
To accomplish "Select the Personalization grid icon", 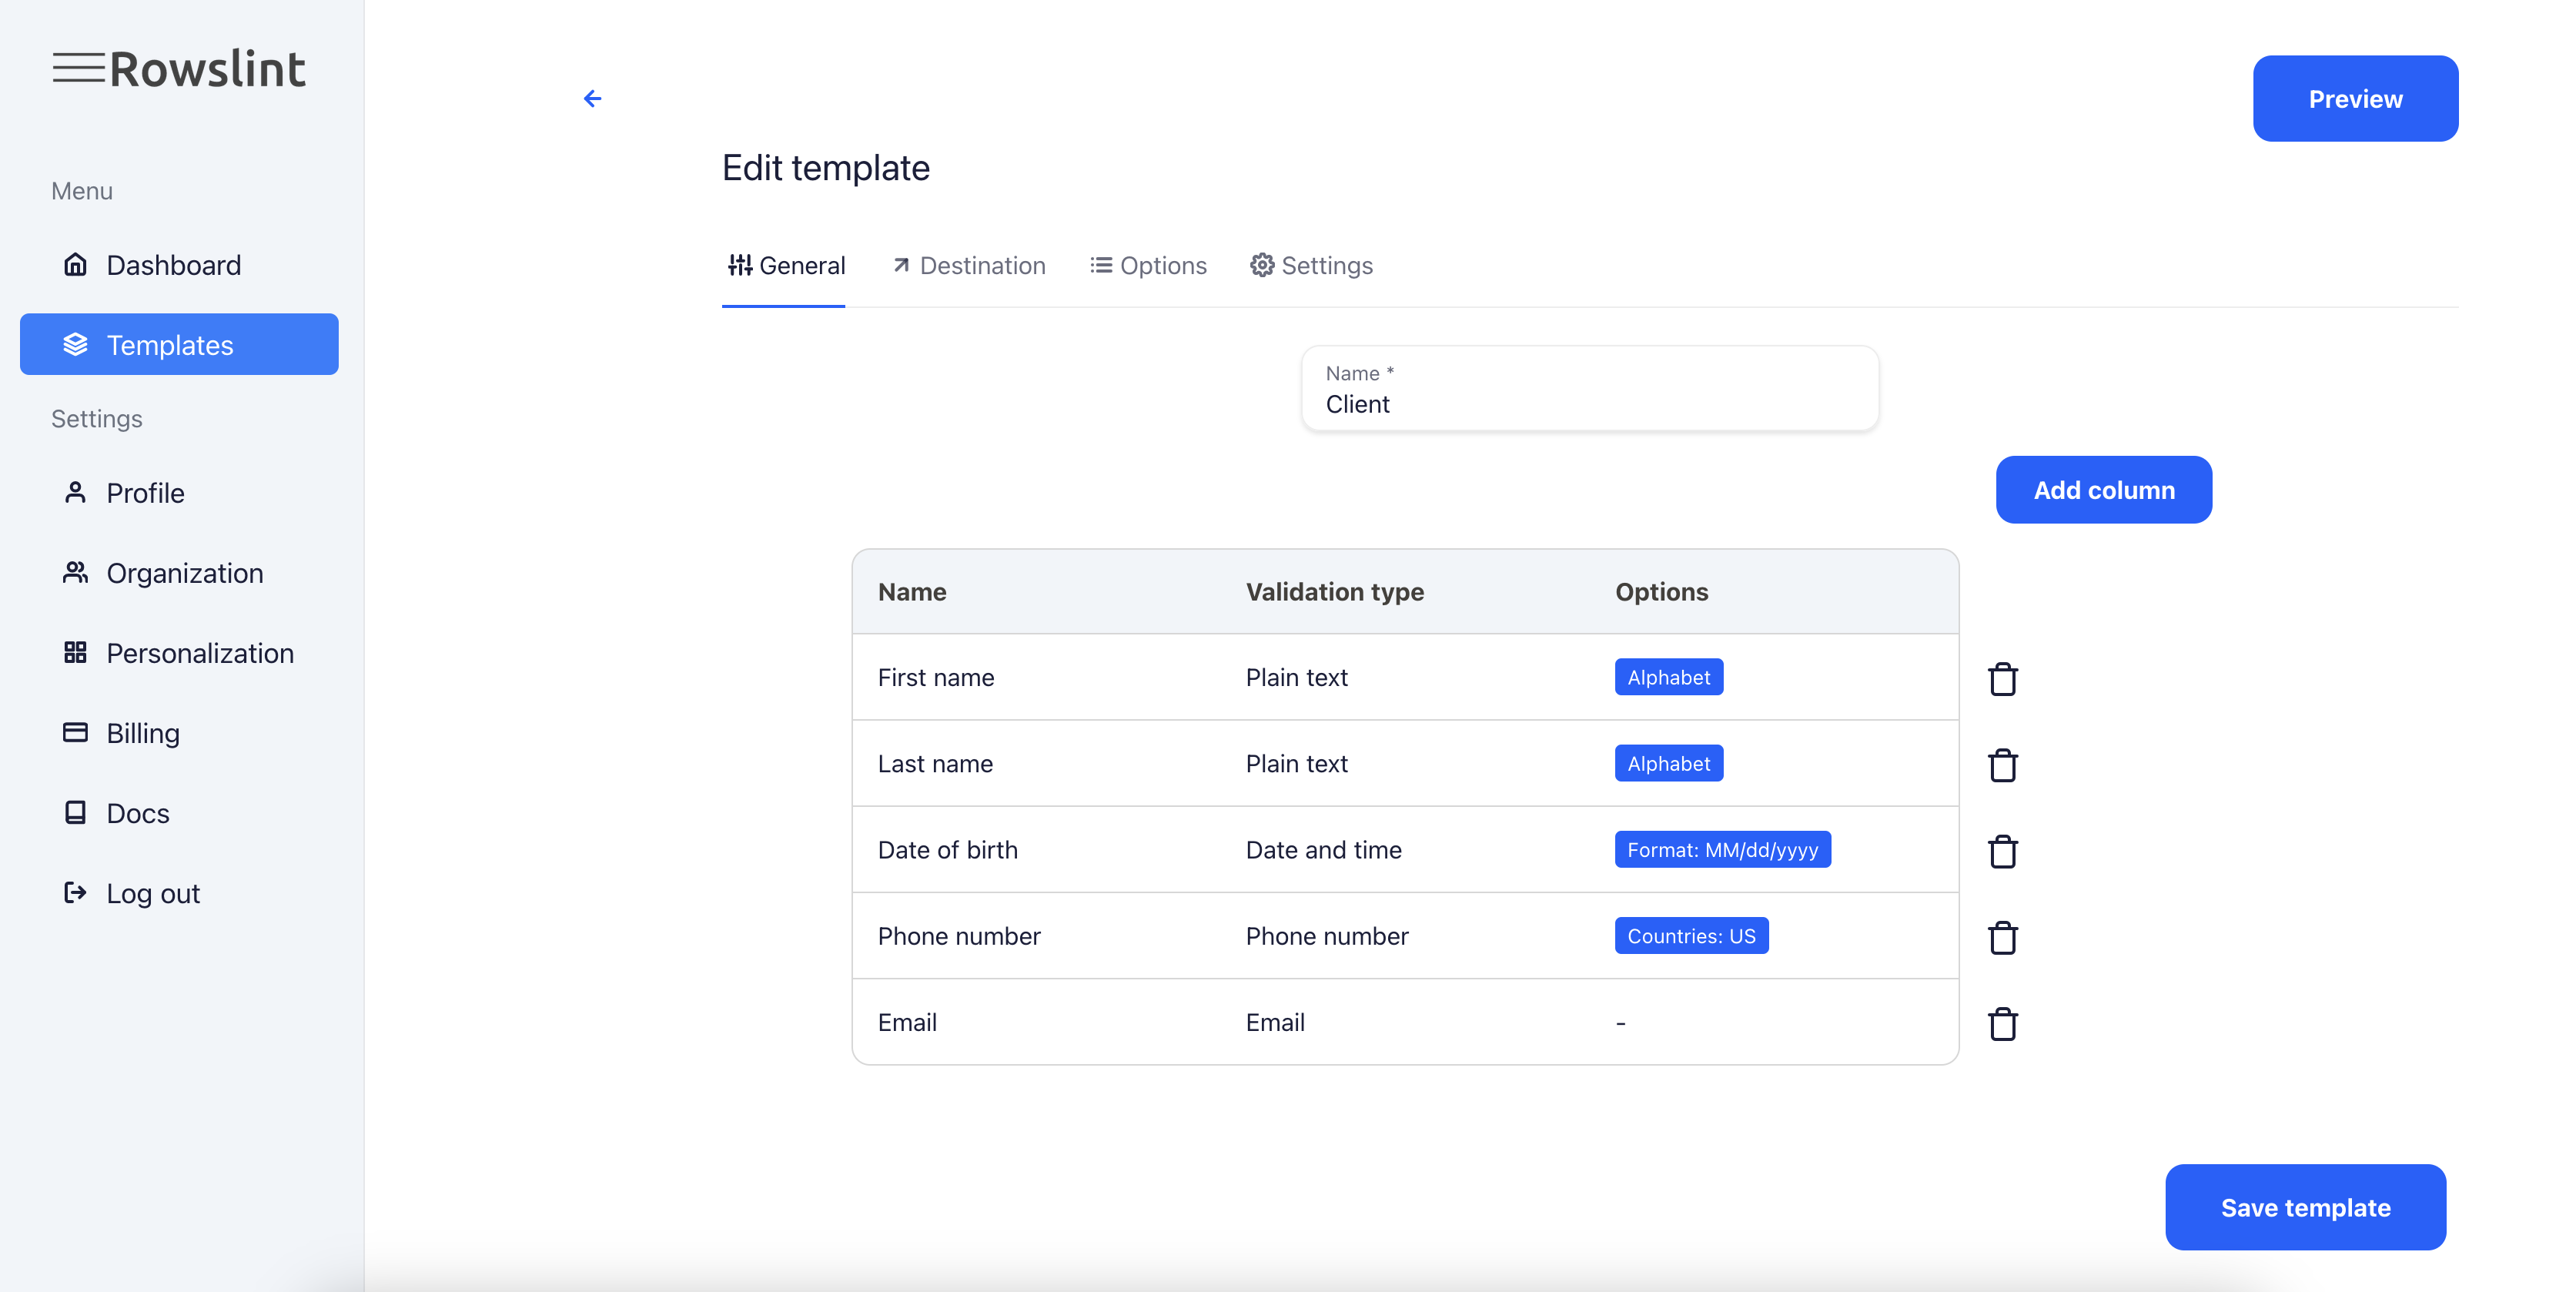I will coord(75,652).
